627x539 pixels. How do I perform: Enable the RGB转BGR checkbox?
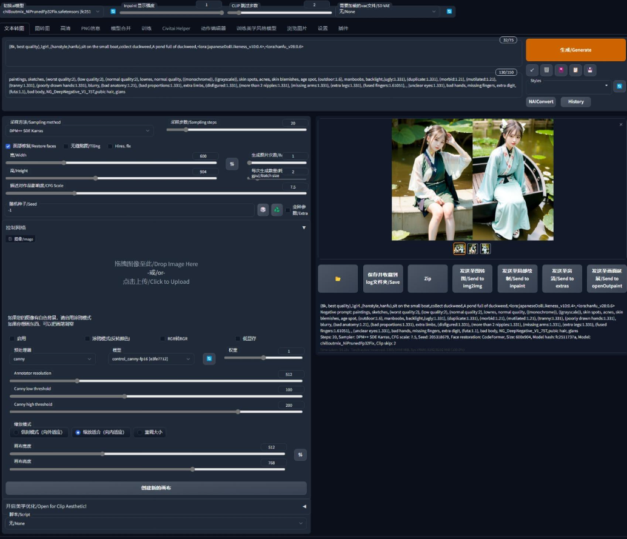point(163,338)
